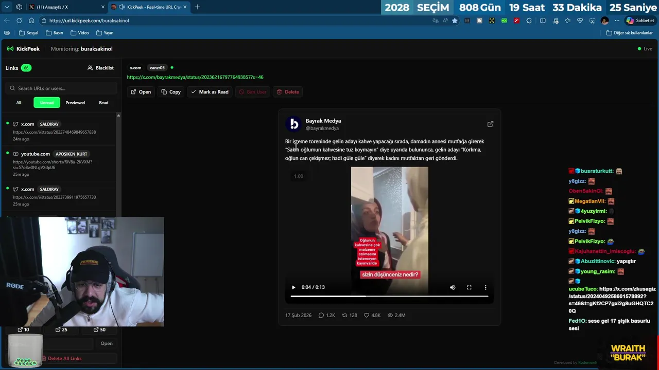659x370 pixels.
Task: Select the Unread links filter
Action: pos(47,103)
